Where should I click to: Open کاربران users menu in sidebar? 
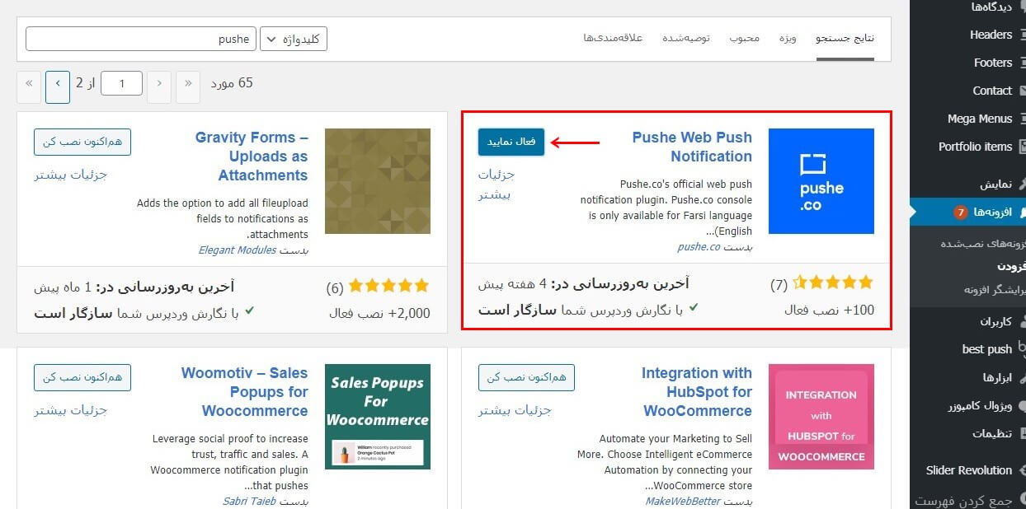point(995,321)
